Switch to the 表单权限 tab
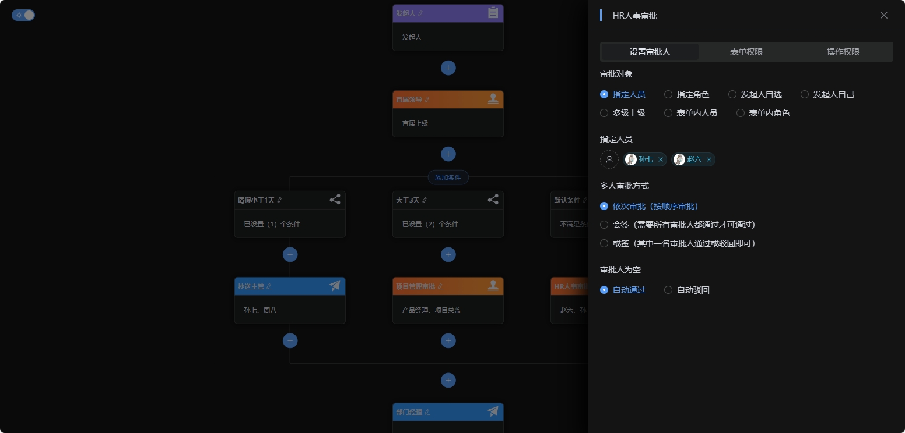 pyautogui.click(x=746, y=52)
